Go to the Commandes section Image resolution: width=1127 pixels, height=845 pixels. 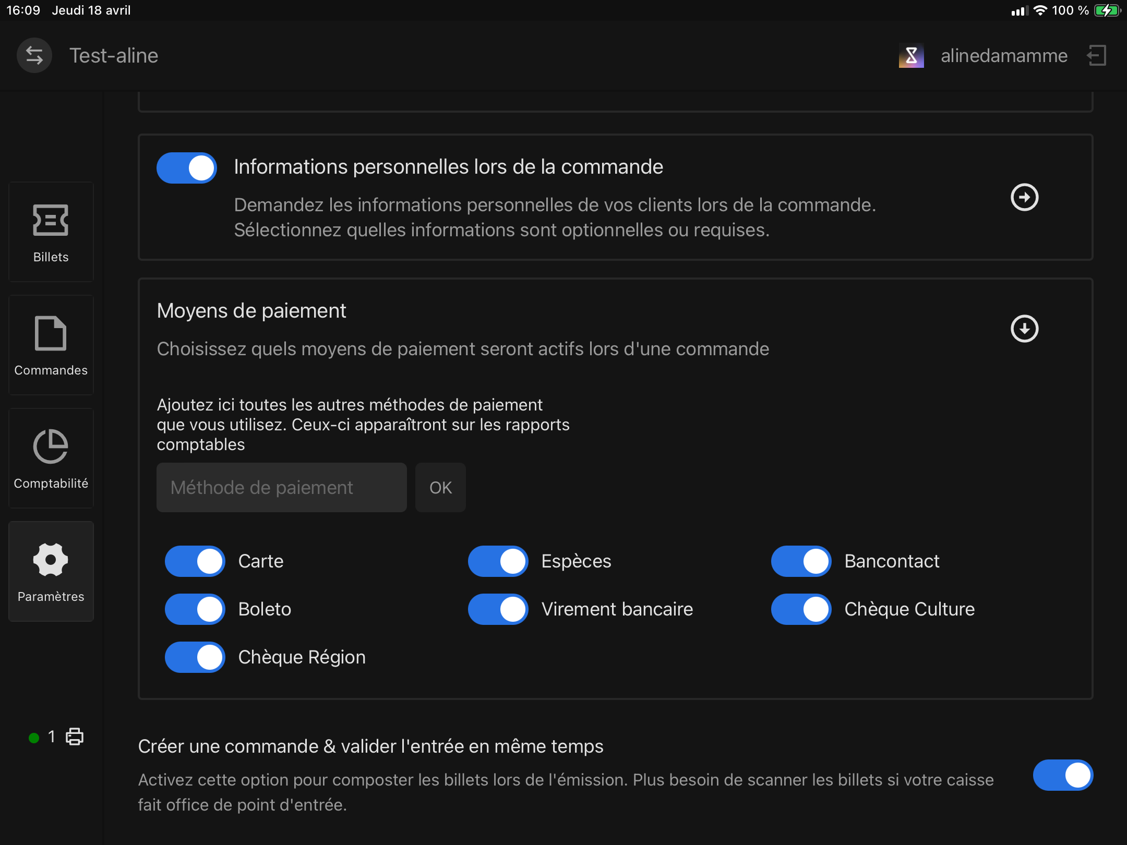[51, 345]
